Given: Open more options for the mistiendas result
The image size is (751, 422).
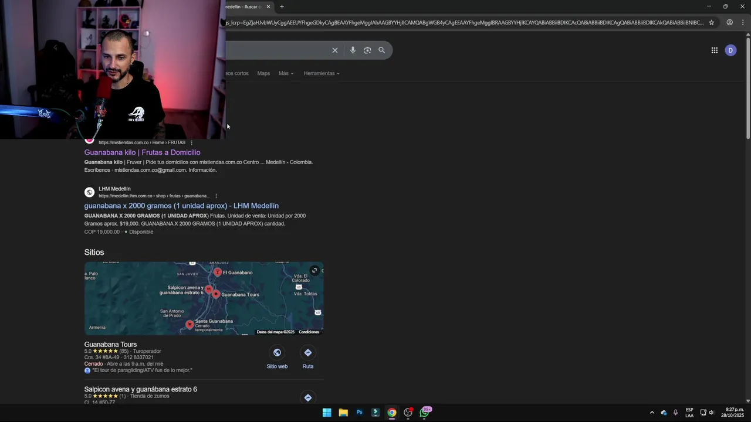Looking at the screenshot, I should [191, 142].
